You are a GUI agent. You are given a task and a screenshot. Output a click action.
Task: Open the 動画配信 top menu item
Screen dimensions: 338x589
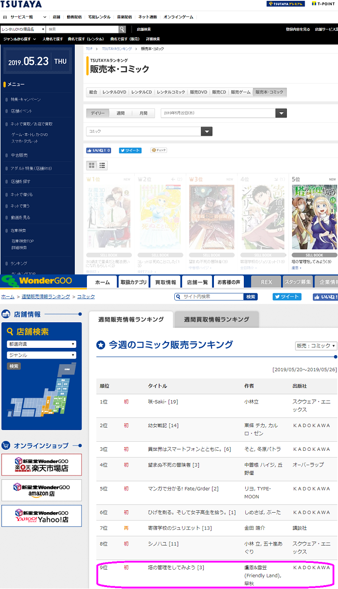(x=74, y=17)
